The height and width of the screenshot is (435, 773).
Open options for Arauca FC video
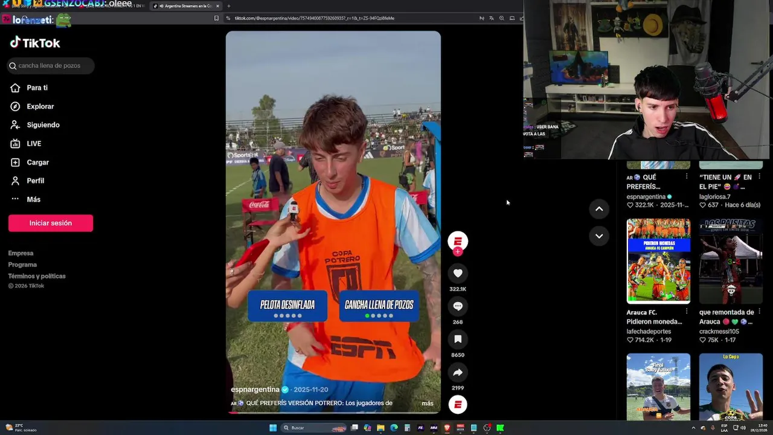[x=687, y=311]
